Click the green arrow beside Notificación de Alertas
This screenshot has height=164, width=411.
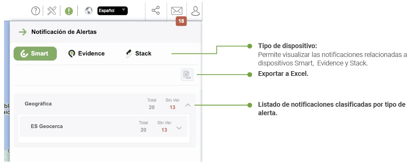[x=23, y=32]
